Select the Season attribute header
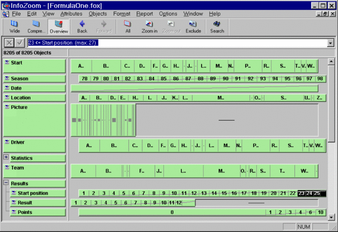The image size is (338, 232). 35,79
